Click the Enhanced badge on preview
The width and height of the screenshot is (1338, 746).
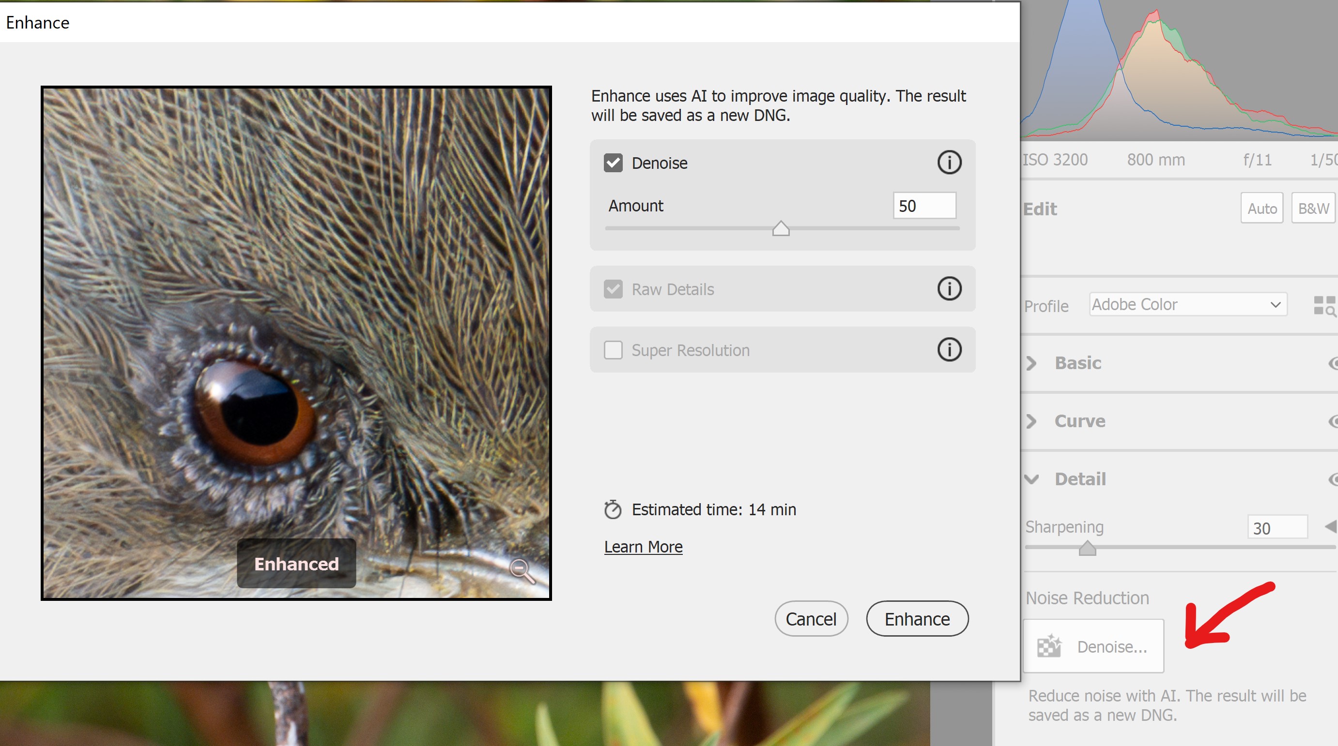click(296, 564)
